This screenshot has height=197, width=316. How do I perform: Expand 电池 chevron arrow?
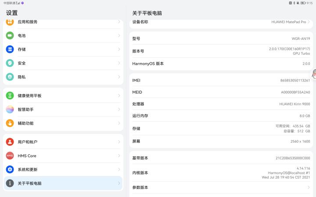[x=119, y=35]
